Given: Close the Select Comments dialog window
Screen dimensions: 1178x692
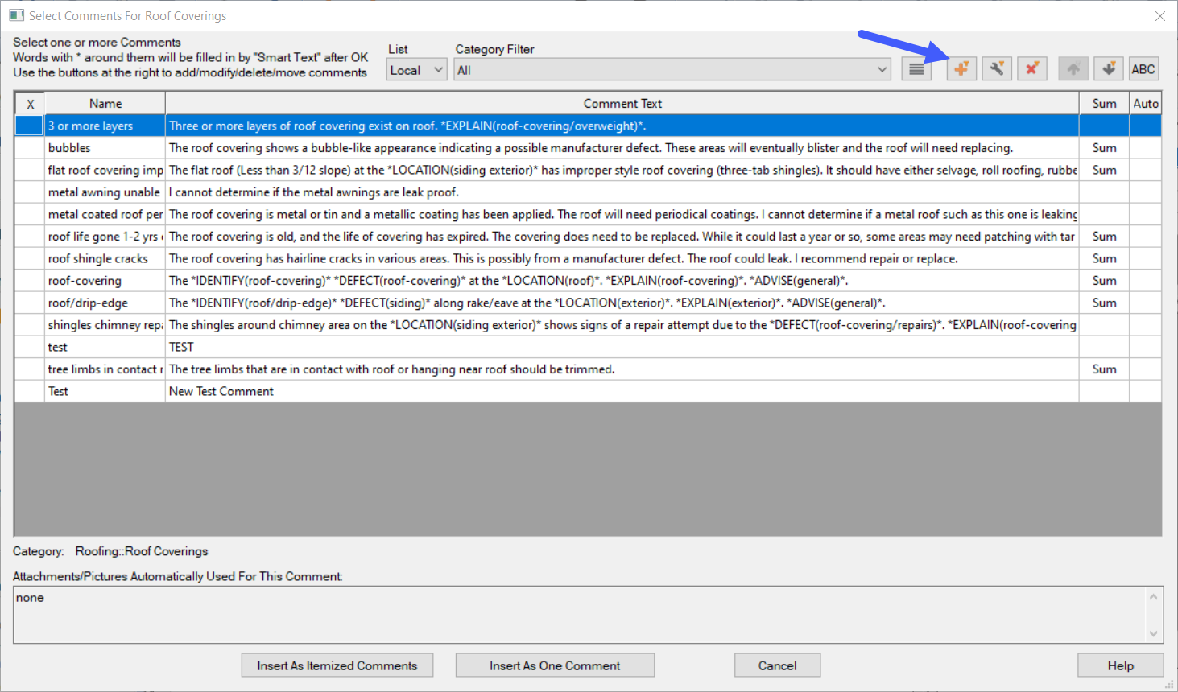Looking at the screenshot, I should click(x=1159, y=16).
